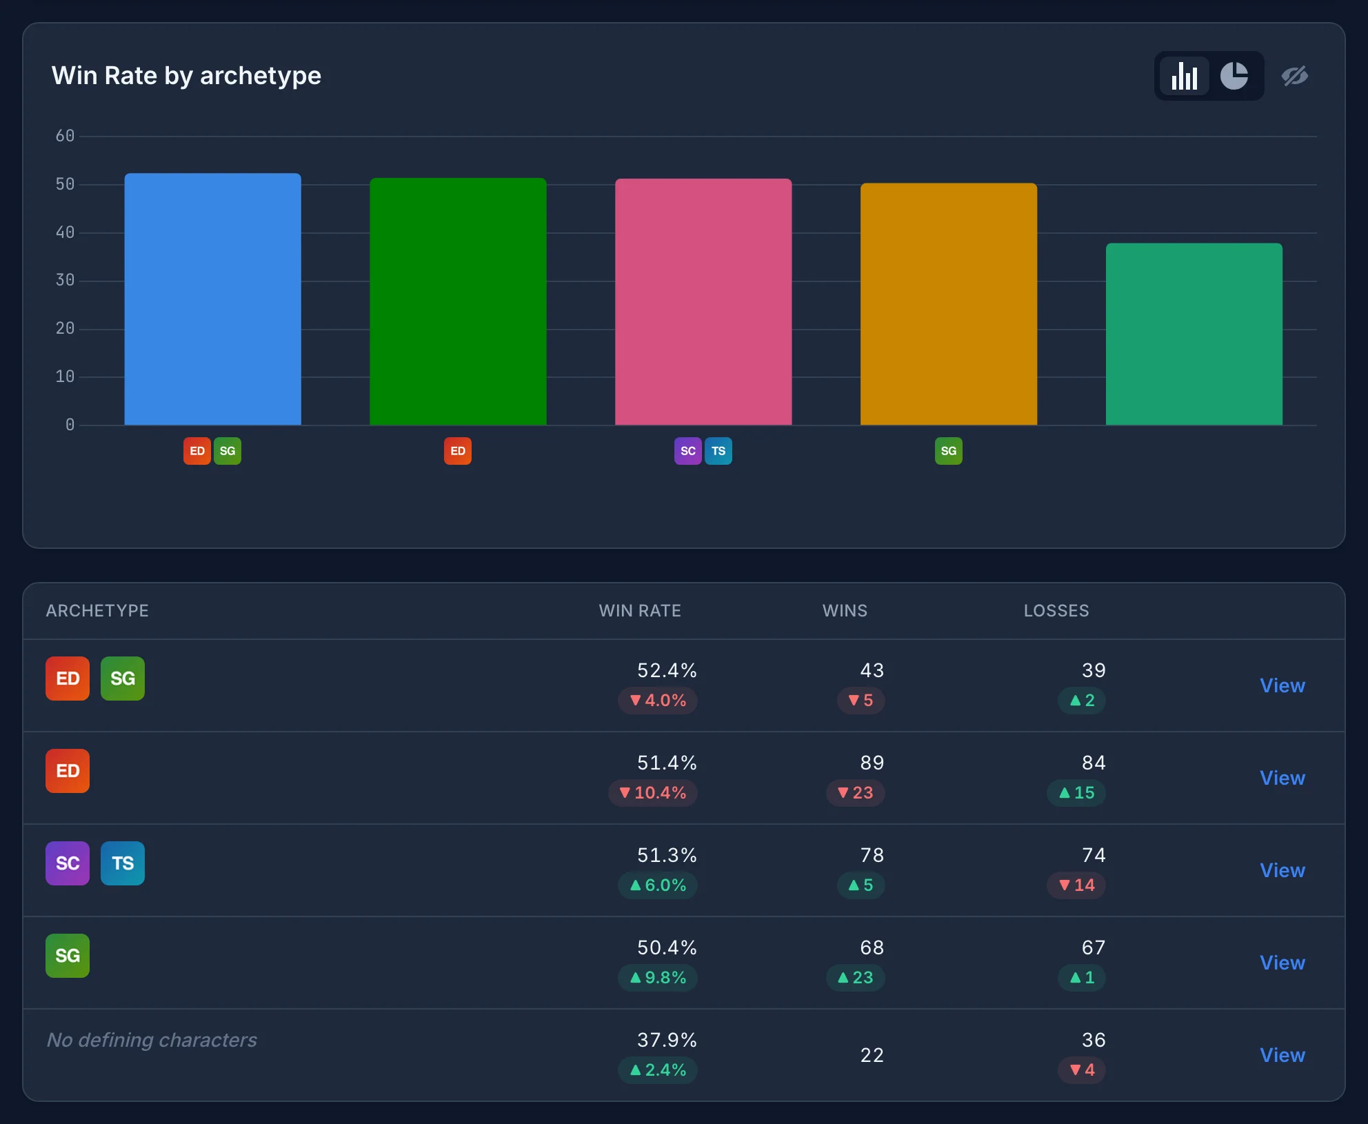Click the ARCHETYPE column header
Image resolution: width=1368 pixels, height=1124 pixels.
point(97,610)
